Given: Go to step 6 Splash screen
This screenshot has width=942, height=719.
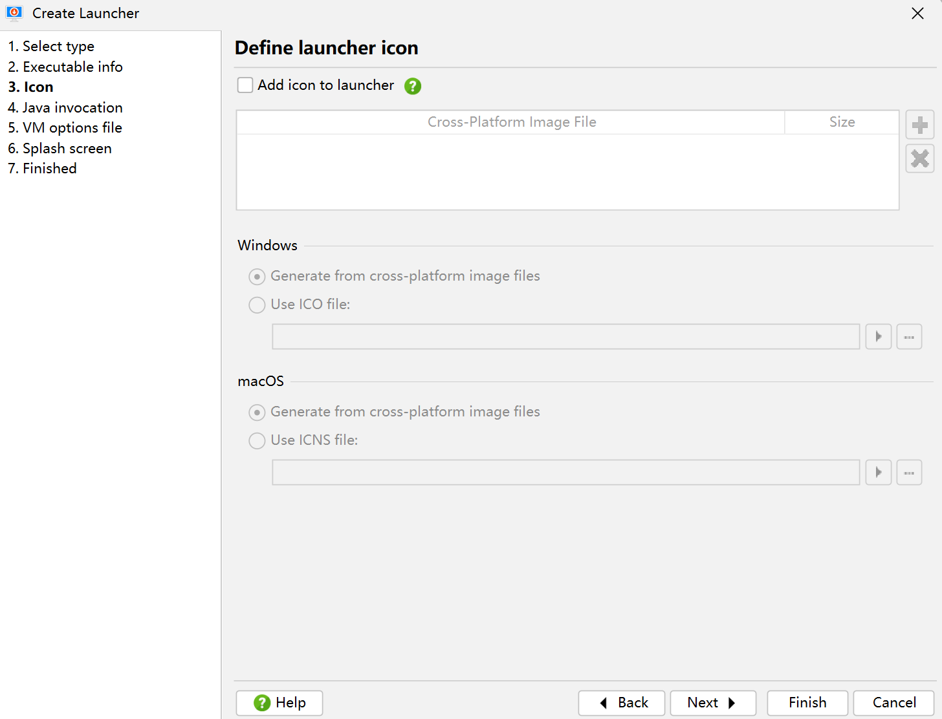Looking at the screenshot, I should pyautogui.click(x=60, y=148).
